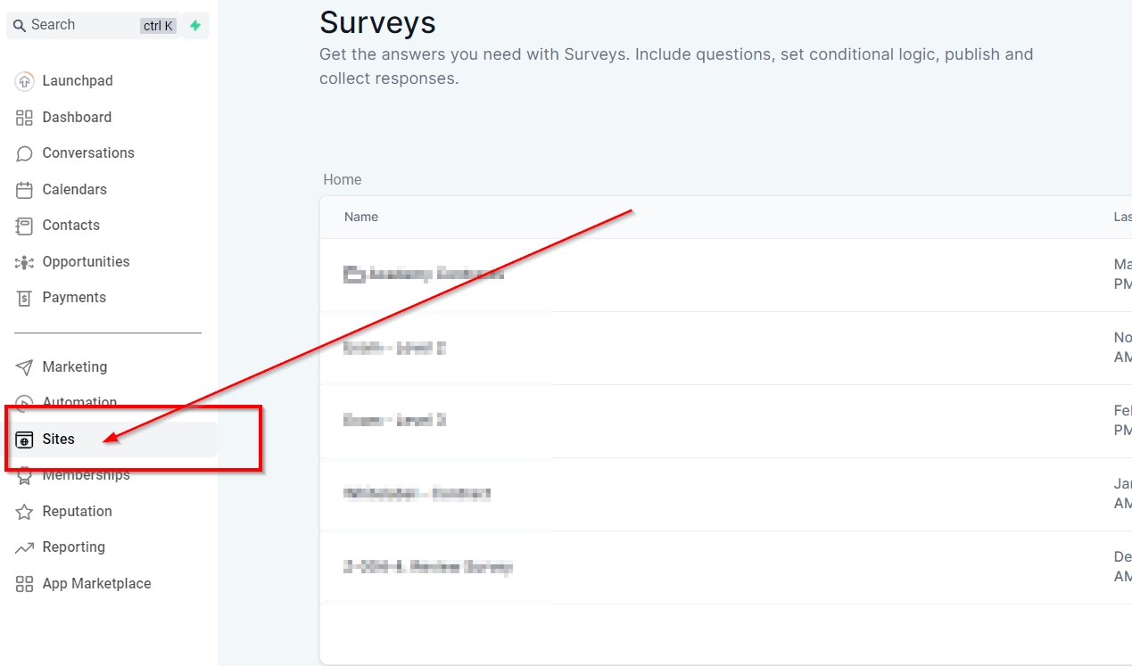Viewport: 1132px width, 666px height.
Task: Go to Memberships in the sidebar
Action: 87,476
